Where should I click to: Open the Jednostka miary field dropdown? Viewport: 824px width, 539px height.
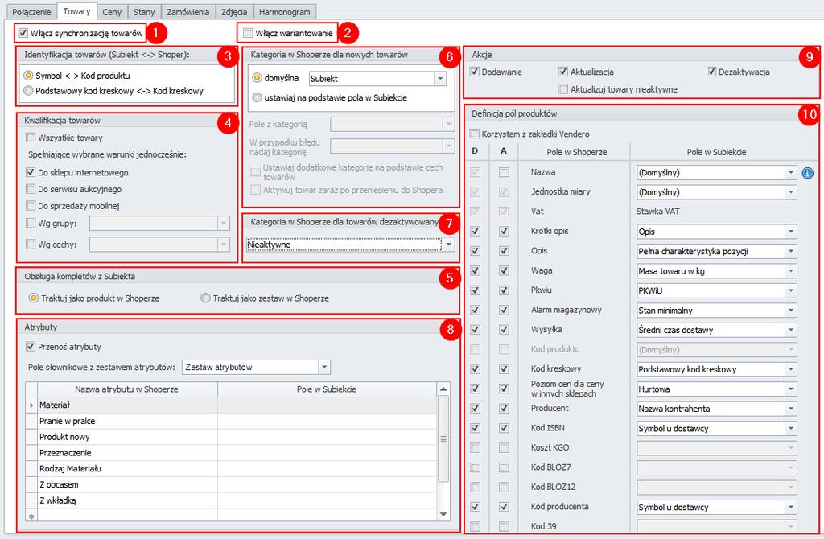click(790, 192)
